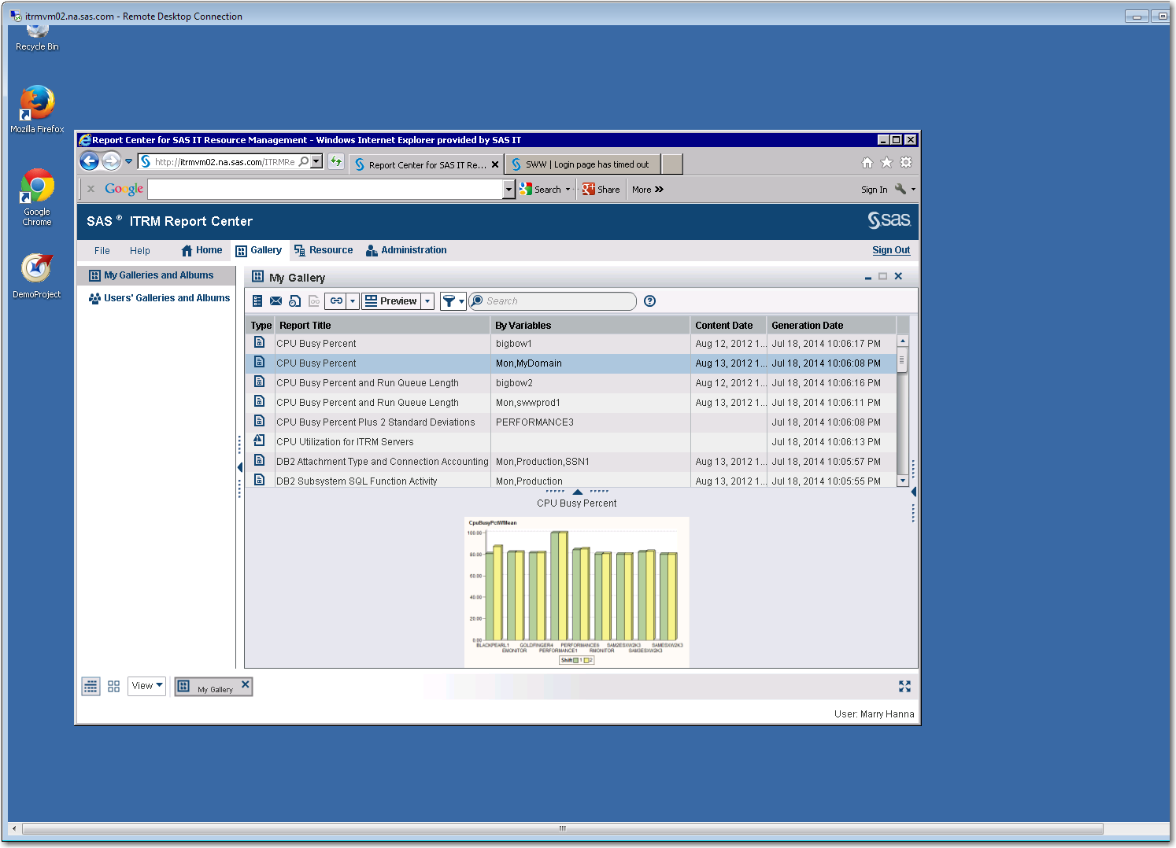Click the Google toolbar search box
The image size is (1176, 848).
[325, 190]
